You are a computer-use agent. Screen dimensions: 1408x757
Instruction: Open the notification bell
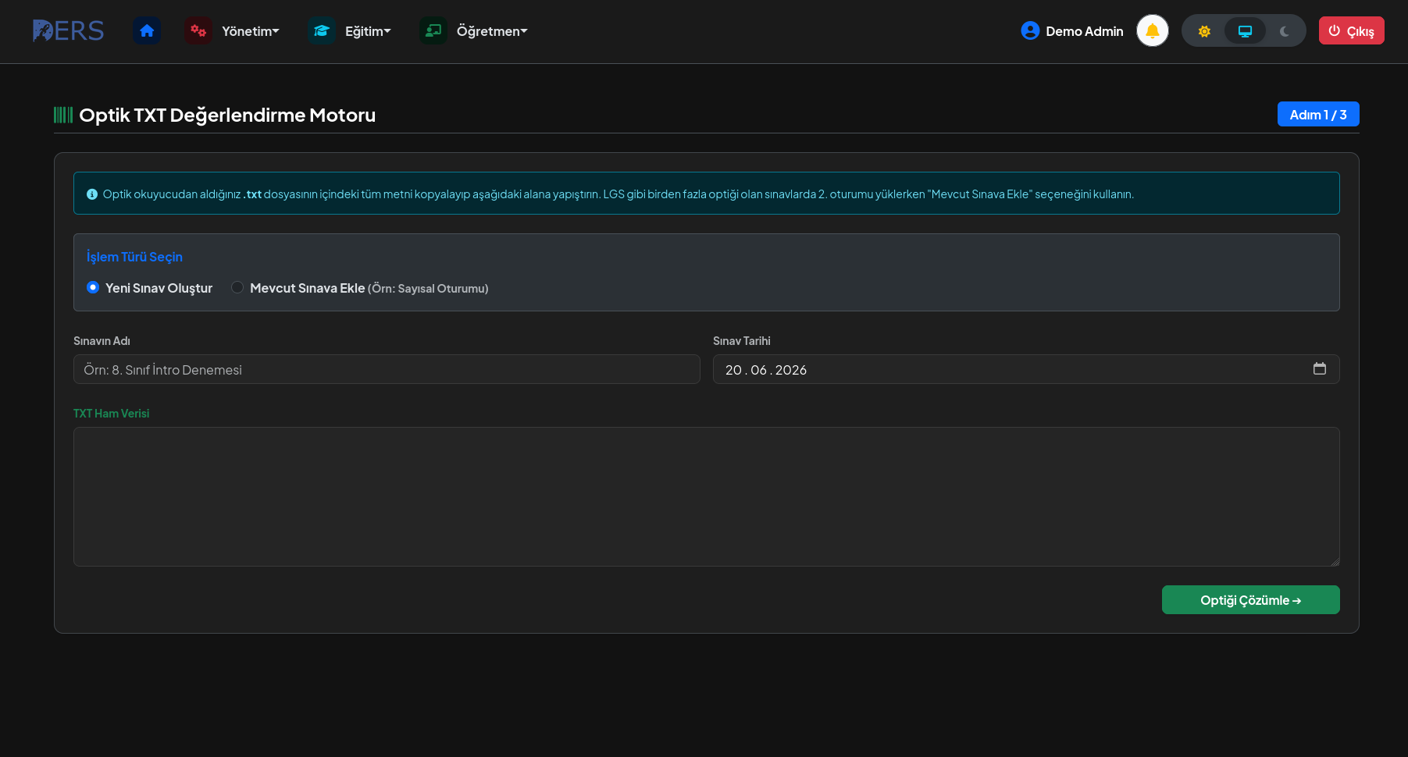1153,30
